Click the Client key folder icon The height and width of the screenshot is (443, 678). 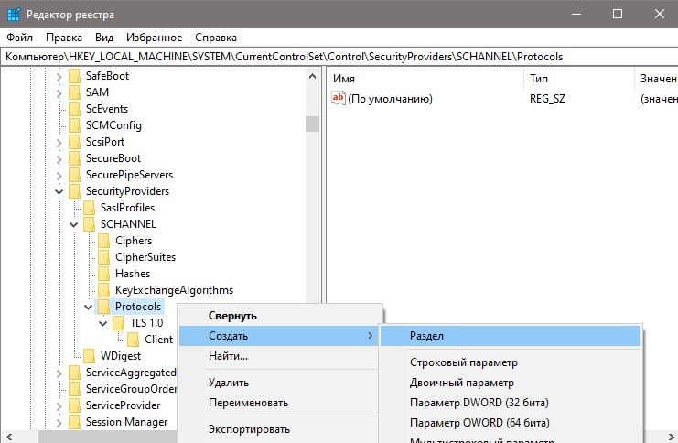[x=134, y=340]
